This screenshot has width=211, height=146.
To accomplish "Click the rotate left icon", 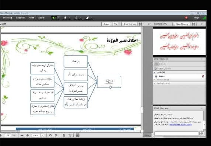I will click(x=50, y=135).
